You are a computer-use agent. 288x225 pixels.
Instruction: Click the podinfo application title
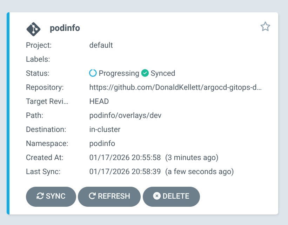pos(65,28)
